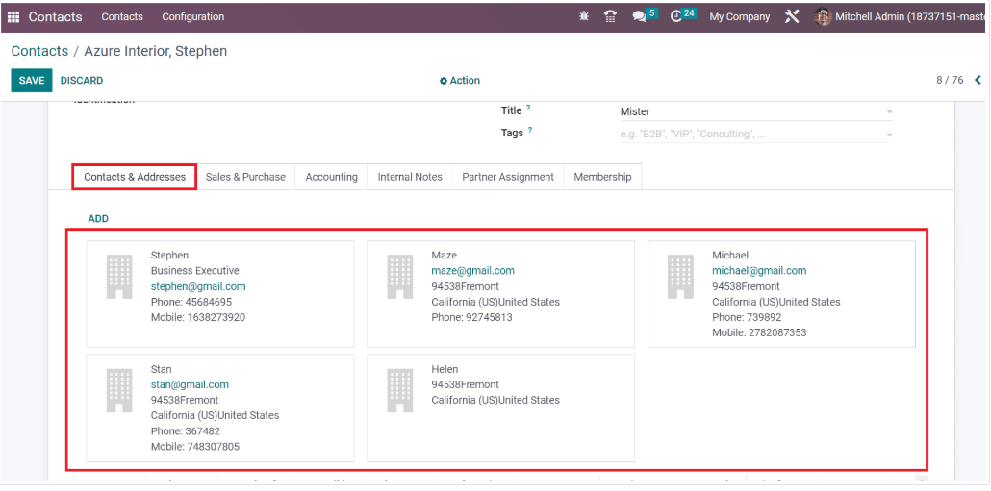This screenshot has height=491, width=991.
Task: Open the Action dropdown menu
Action: tap(460, 81)
